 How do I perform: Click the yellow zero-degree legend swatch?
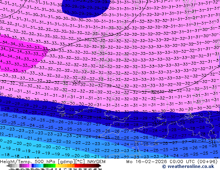[x=57, y=165]
